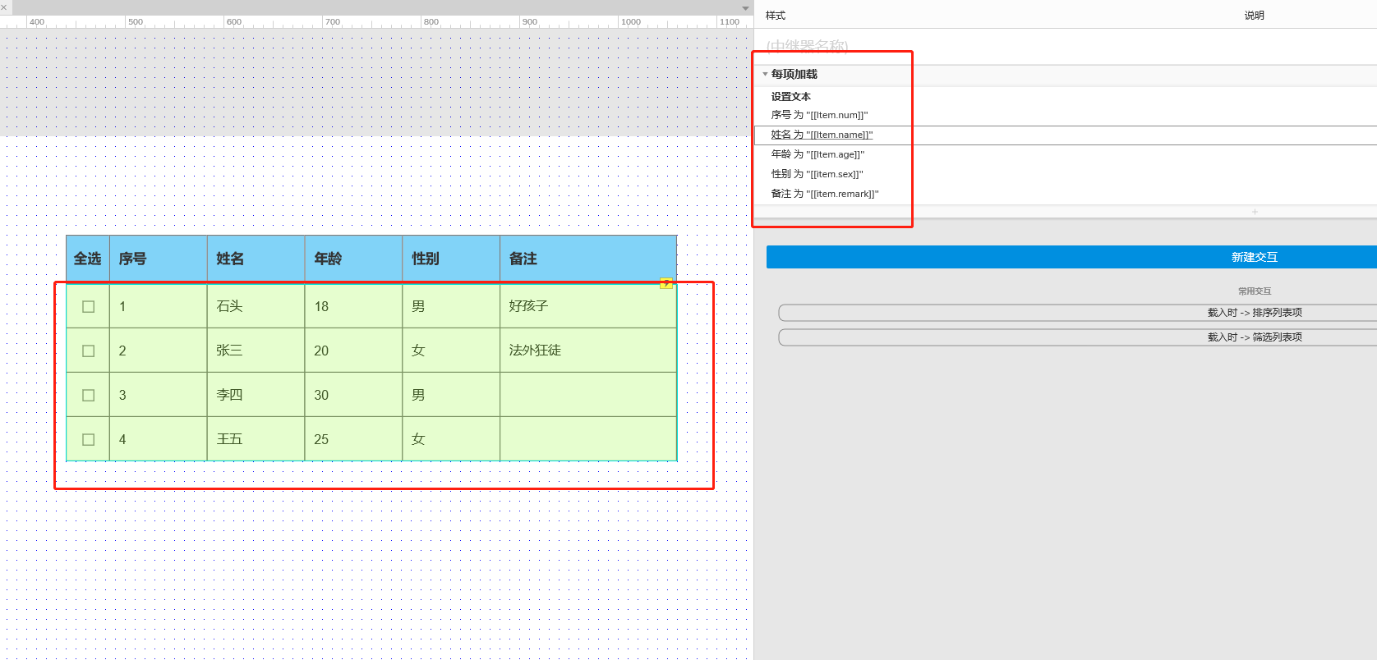This screenshot has height=660, width=1377.
Task: Select the name cell 王五
Action: 256,439
